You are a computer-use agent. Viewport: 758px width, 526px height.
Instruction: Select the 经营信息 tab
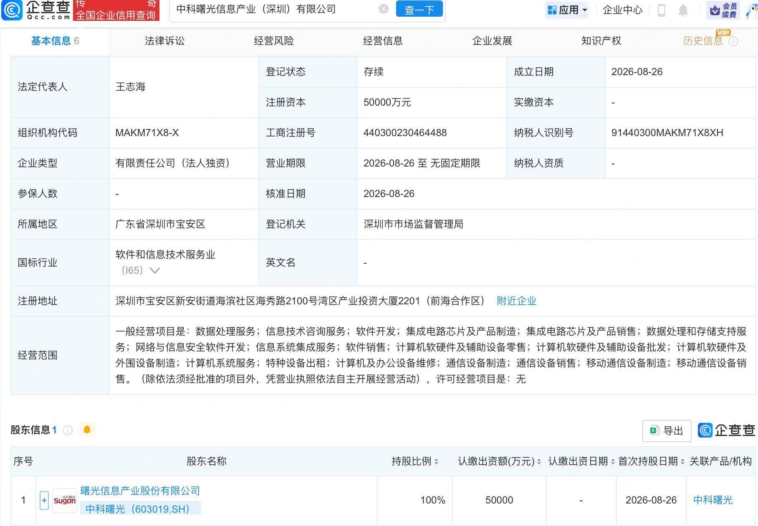[383, 41]
